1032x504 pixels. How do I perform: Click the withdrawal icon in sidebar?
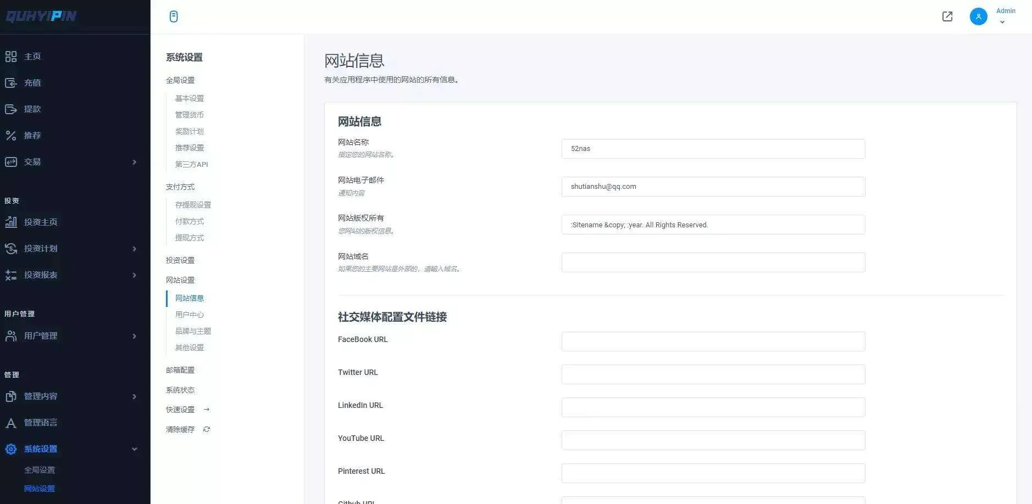point(11,109)
